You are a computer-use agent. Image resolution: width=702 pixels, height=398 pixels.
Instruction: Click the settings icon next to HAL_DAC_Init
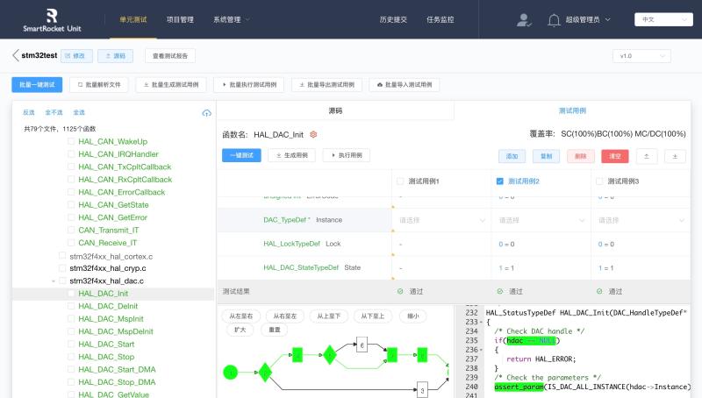pyautogui.click(x=313, y=134)
